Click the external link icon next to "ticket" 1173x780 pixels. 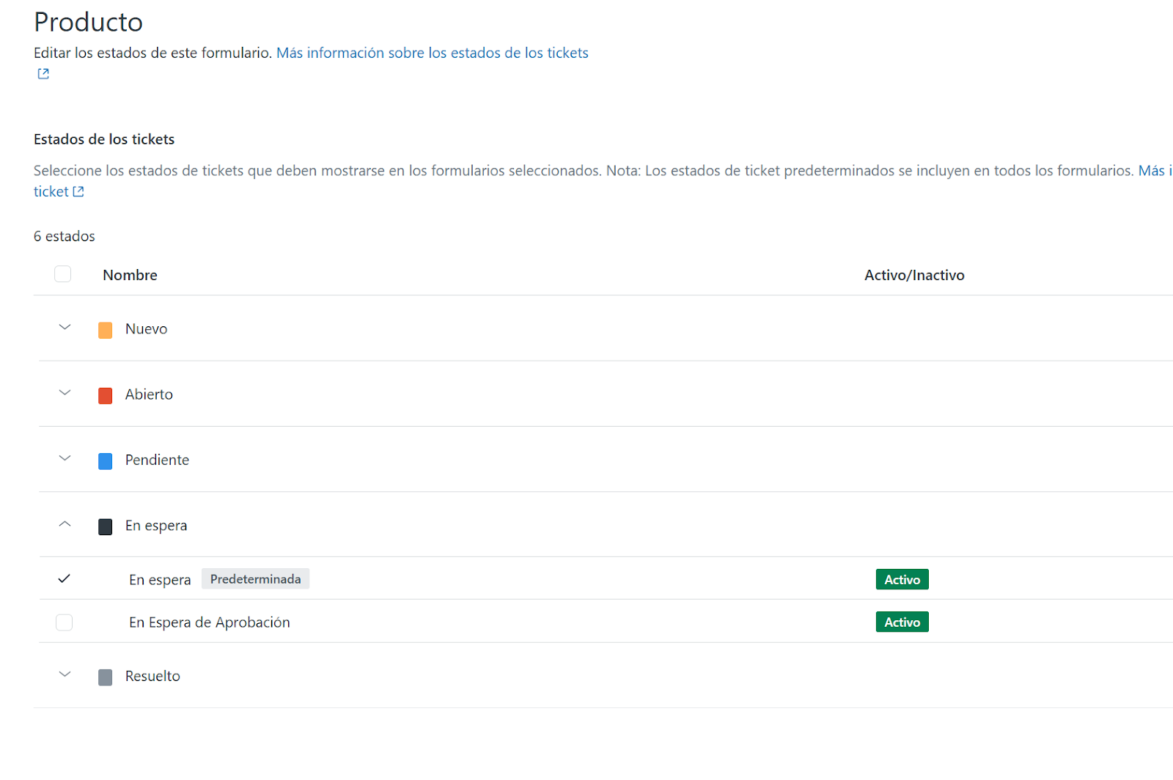coord(78,191)
